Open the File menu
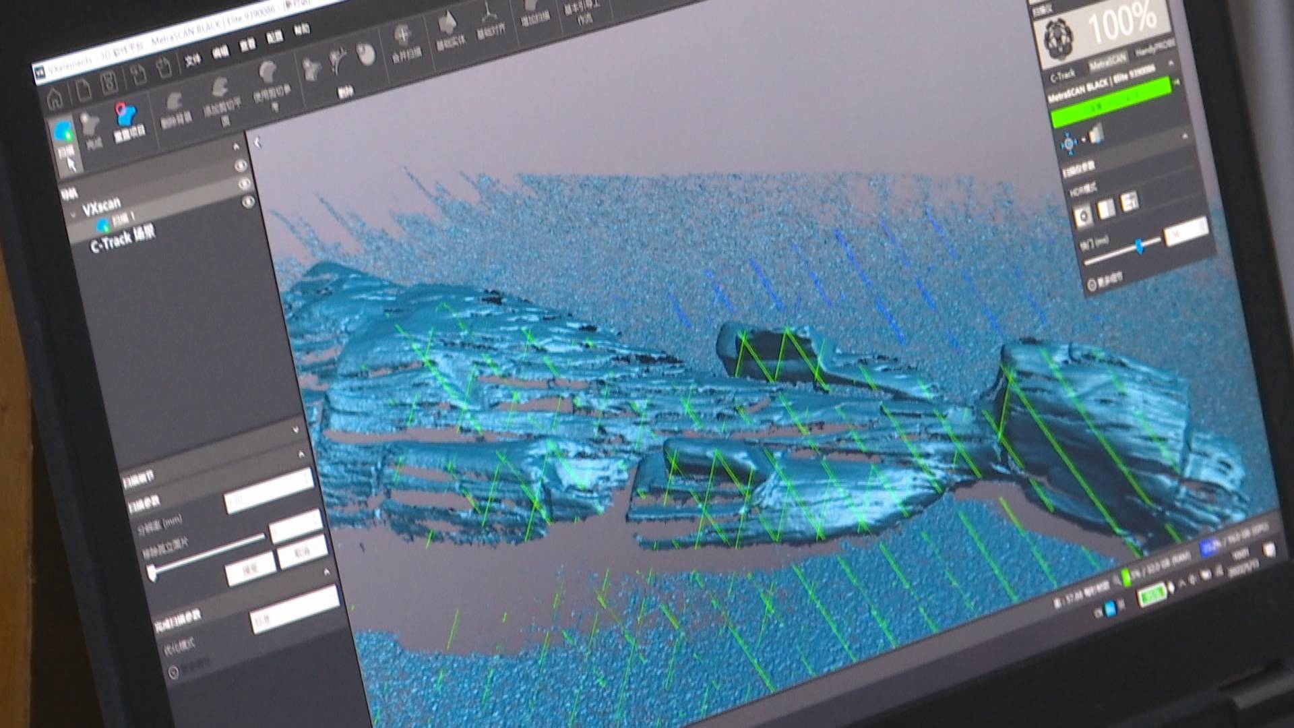 (x=193, y=61)
